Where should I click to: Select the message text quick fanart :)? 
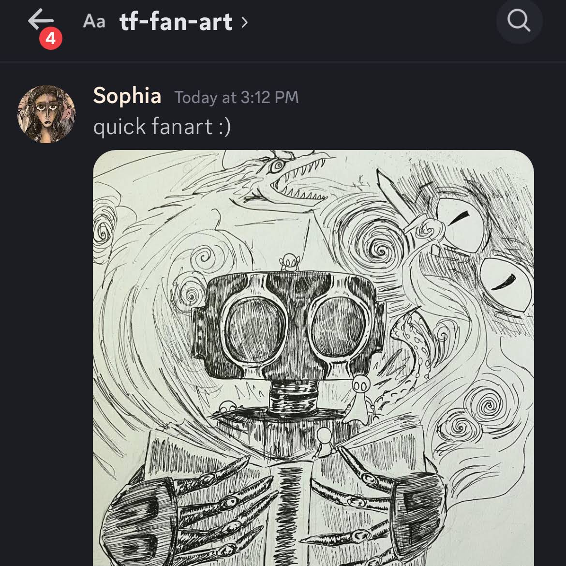tap(162, 127)
